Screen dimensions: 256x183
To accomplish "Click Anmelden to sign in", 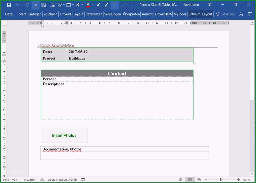I will [x=191, y=5].
